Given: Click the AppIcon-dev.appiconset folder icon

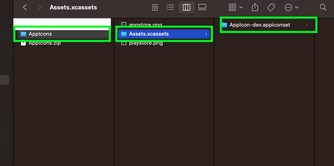Looking at the screenshot, I should (224, 25).
